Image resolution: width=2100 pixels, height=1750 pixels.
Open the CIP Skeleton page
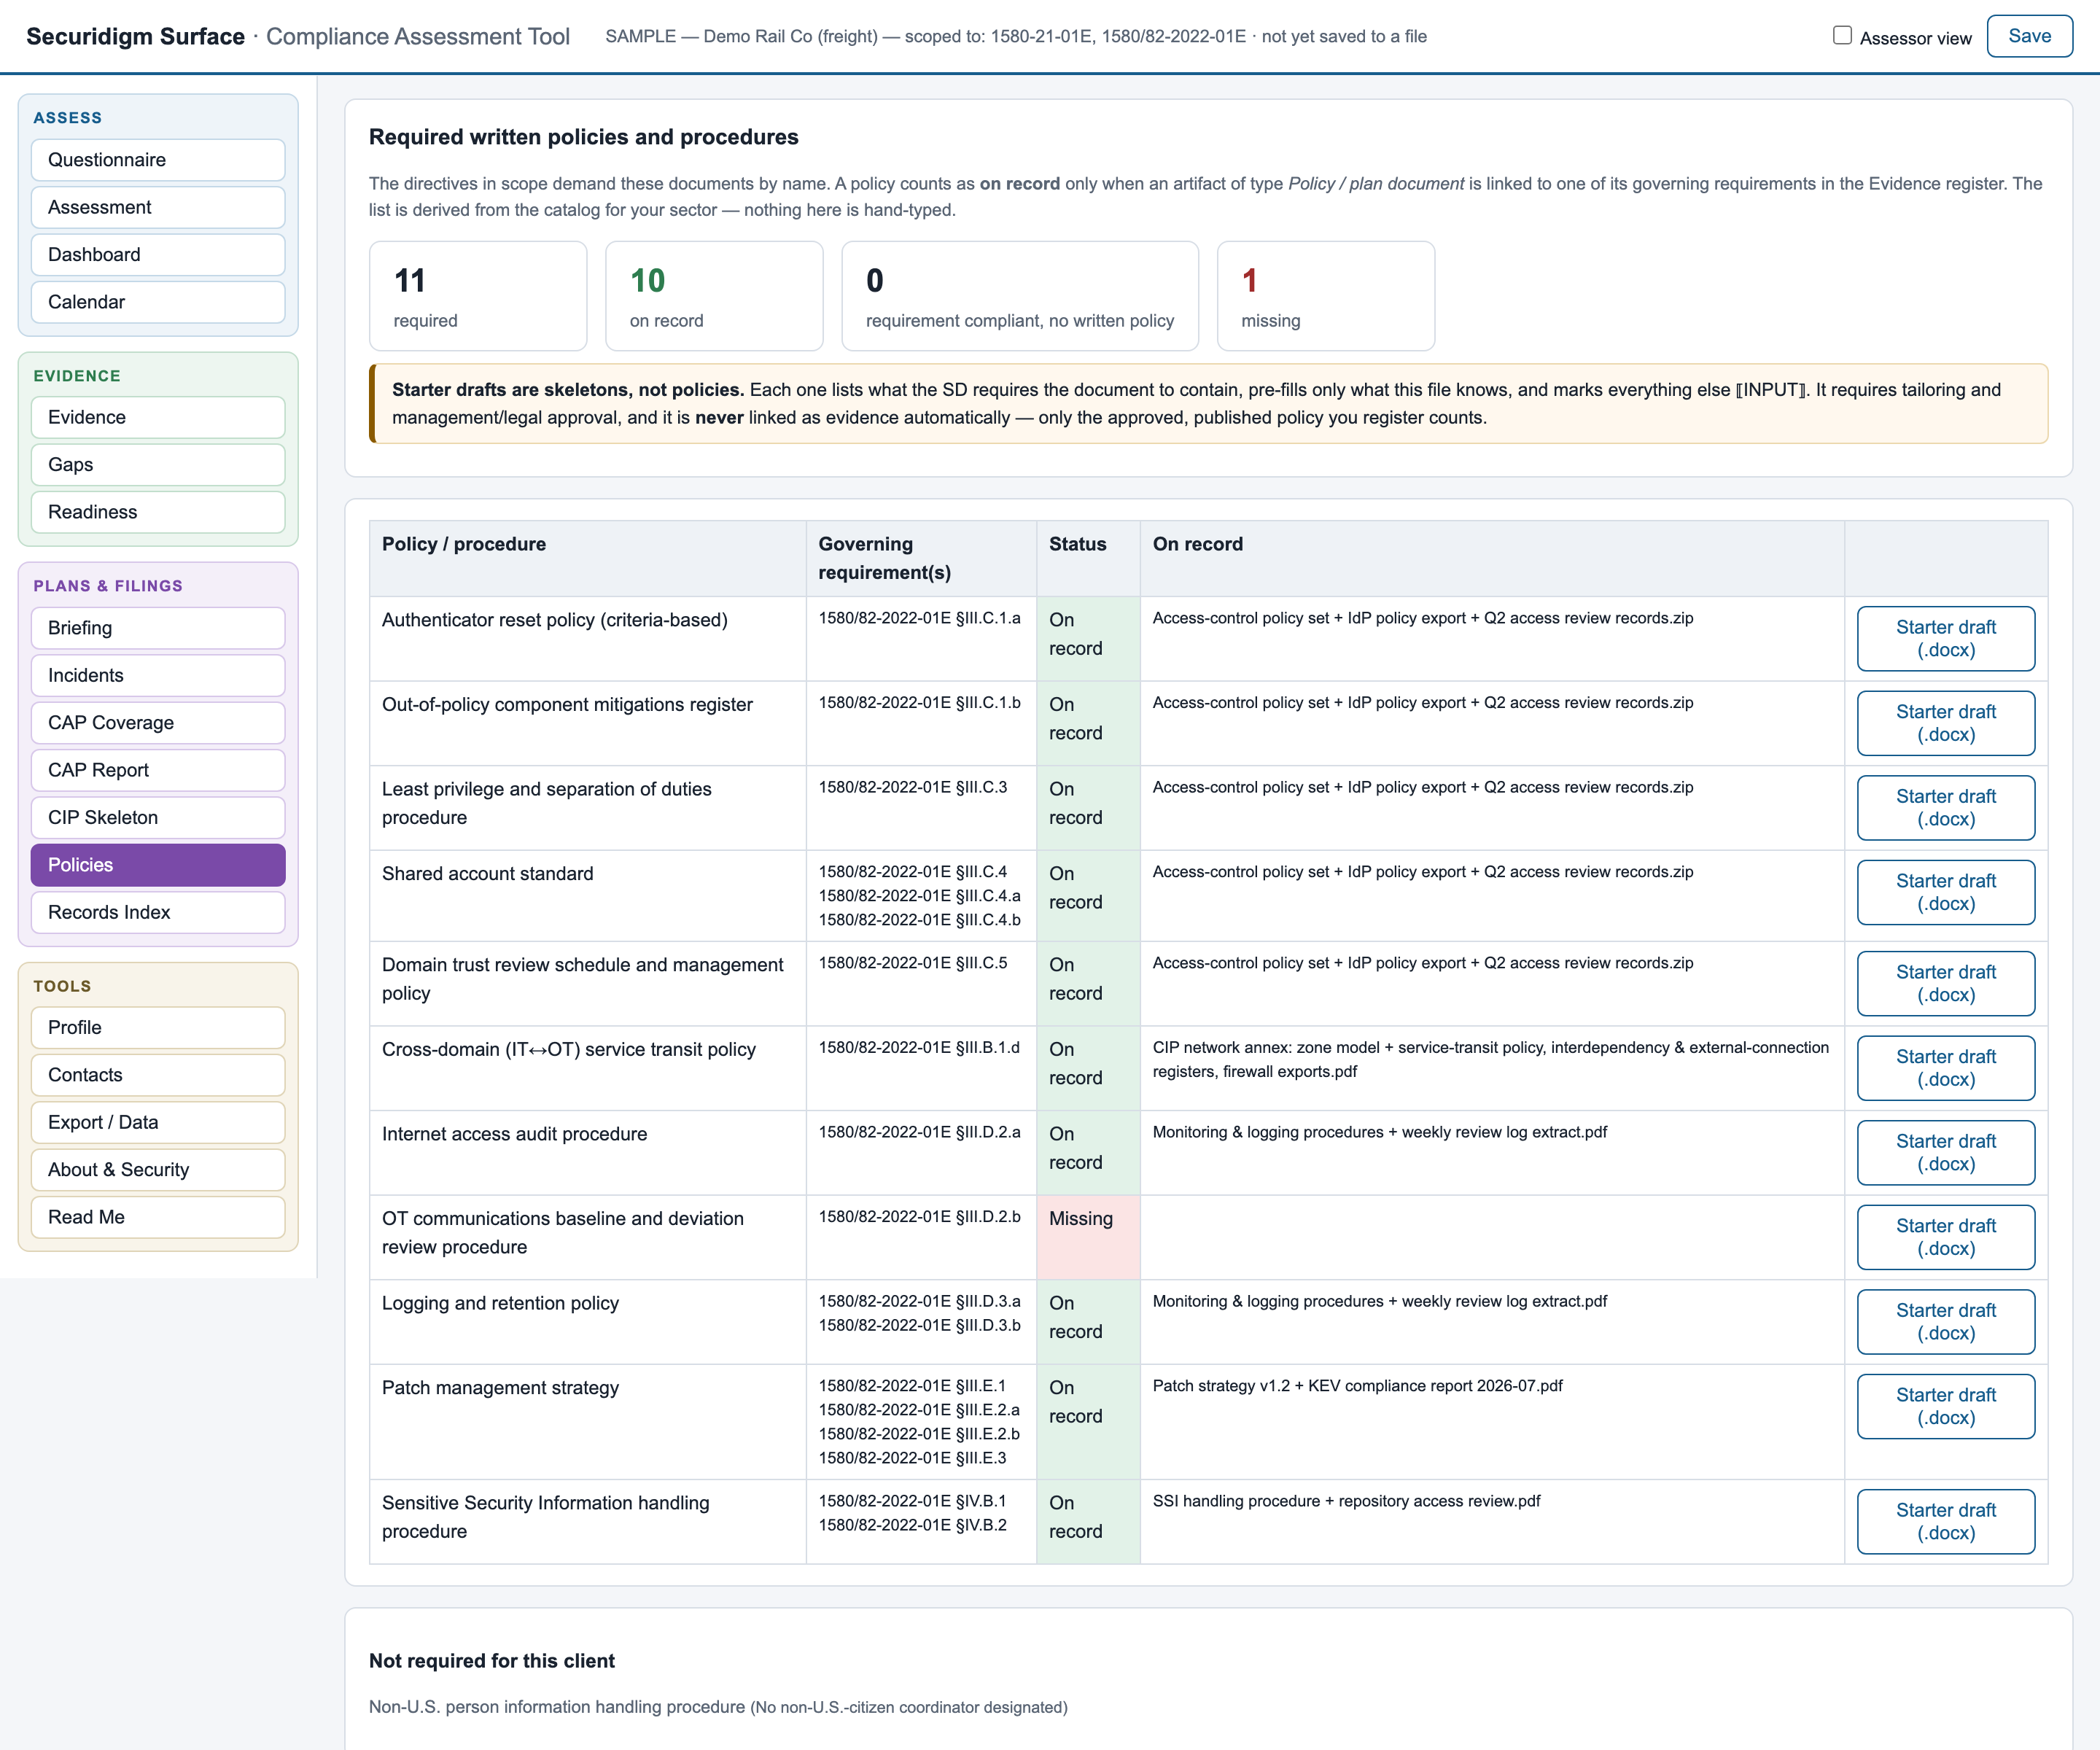point(158,817)
